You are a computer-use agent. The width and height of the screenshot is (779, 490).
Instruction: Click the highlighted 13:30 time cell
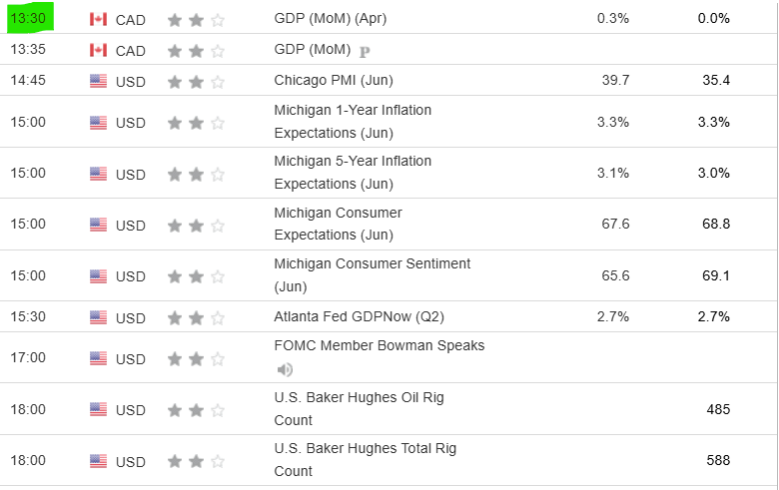coord(28,19)
